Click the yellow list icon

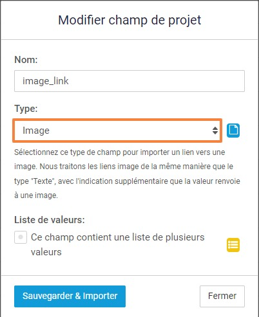pyautogui.click(x=233, y=245)
